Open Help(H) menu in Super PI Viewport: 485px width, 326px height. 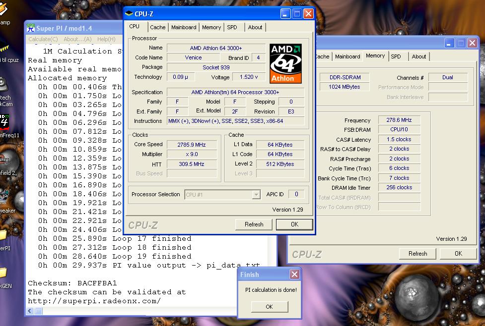[x=106, y=39]
